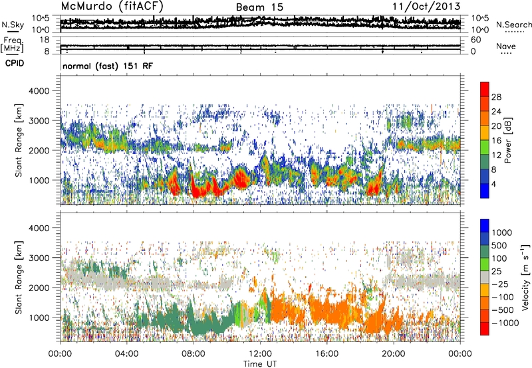Click the '16:00' time axis label
532x368 pixels.
click(327, 354)
